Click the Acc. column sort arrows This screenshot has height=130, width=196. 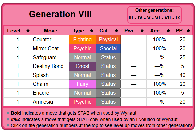click(168, 31)
